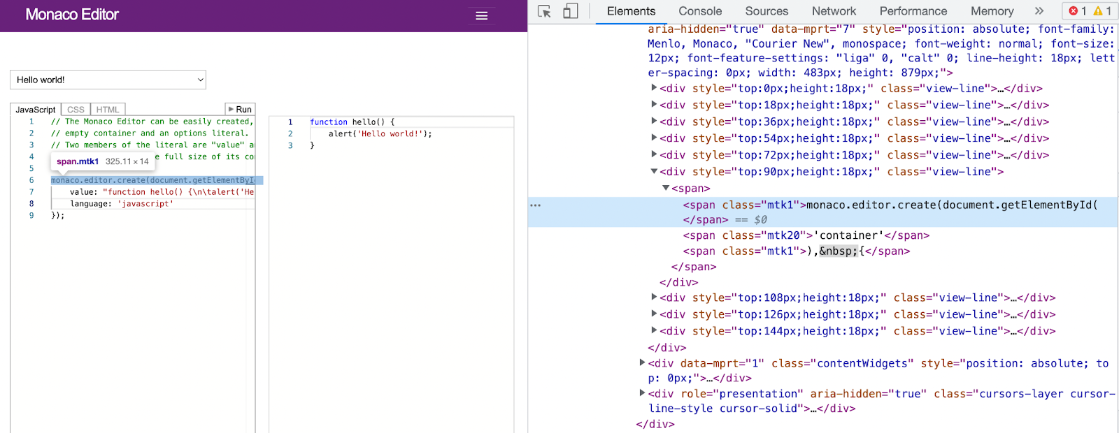Select the span containing 'container' in DOM tree
The height and width of the screenshot is (433, 1119).
coord(806,235)
